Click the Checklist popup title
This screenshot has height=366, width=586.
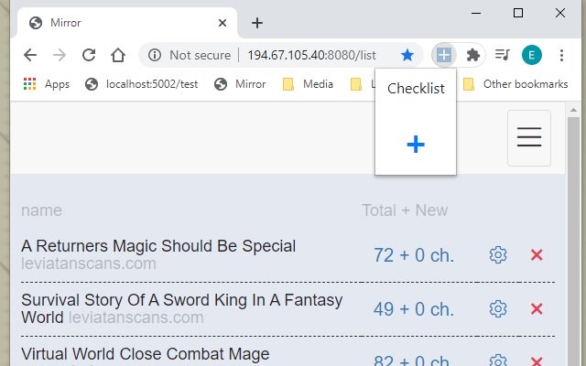pyautogui.click(x=416, y=89)
